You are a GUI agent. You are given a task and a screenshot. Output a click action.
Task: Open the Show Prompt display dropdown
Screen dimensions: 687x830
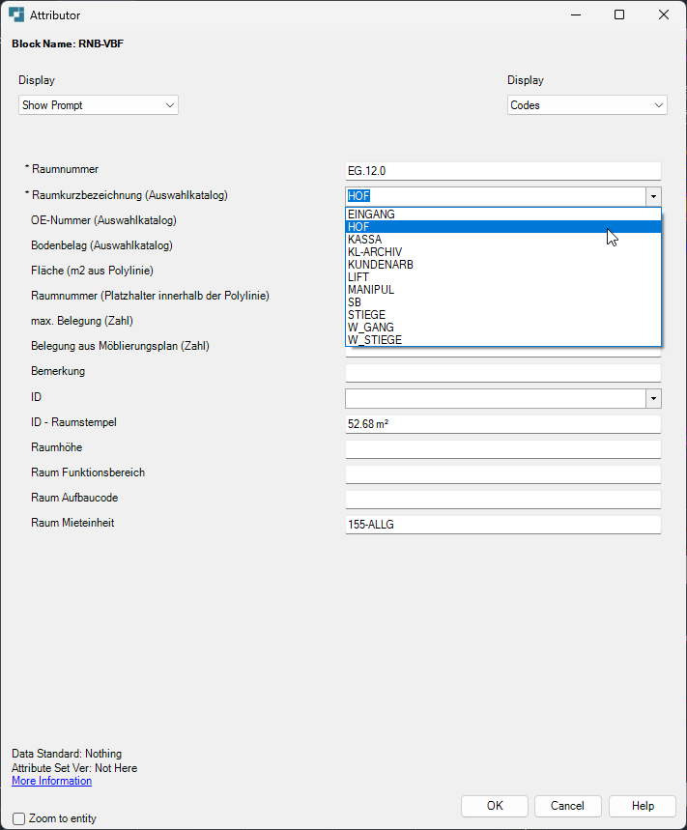pos(99,104)
